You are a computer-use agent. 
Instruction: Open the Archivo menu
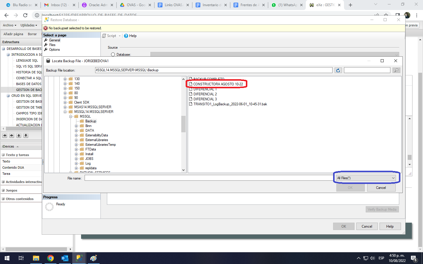pyautogui.click(x=9, y=25)
